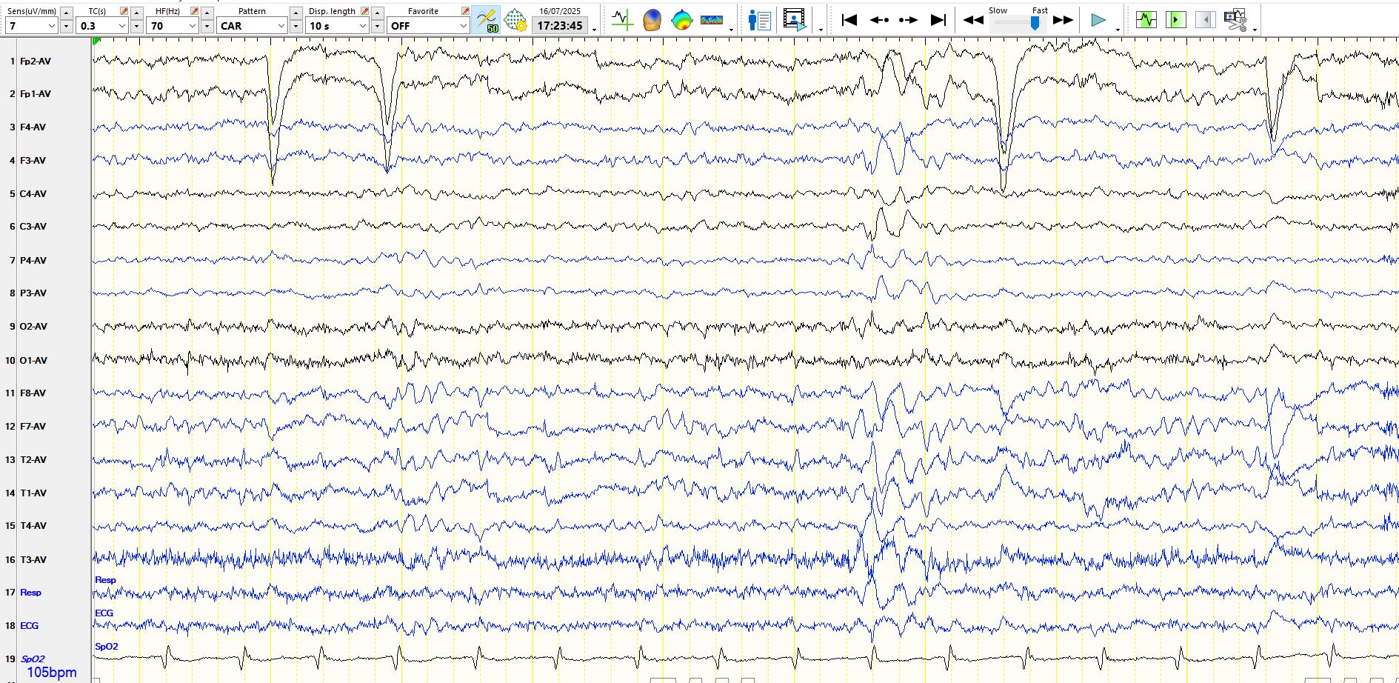Screen dimensions: 1399x683
Task: Click the 17:23:45 time display
Action: (x=560, y=26)
